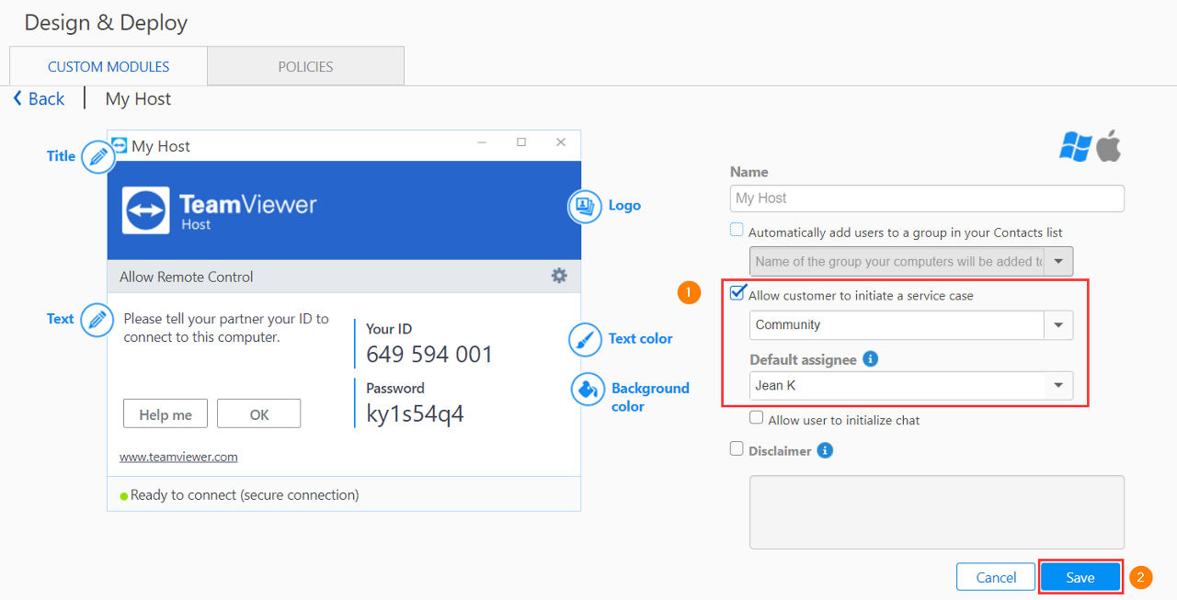
Task: Switch to the Policies tab
Action: (305, 66)
